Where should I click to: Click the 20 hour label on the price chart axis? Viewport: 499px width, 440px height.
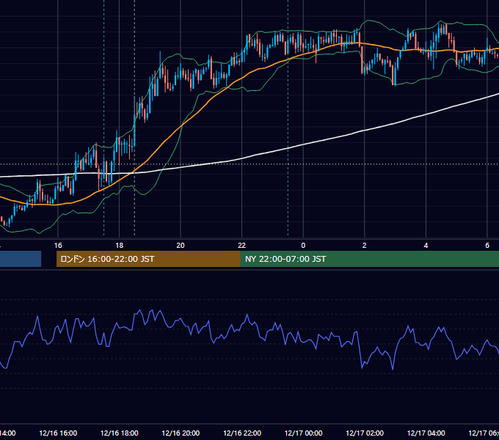[x=181, y=246]
